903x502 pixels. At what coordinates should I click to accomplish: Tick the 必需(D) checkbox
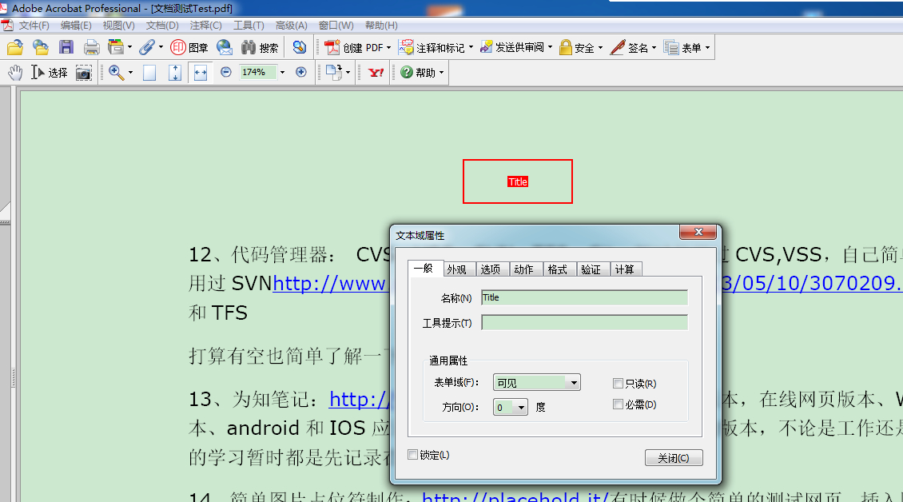pyautogui.click(x=618, y=404)
